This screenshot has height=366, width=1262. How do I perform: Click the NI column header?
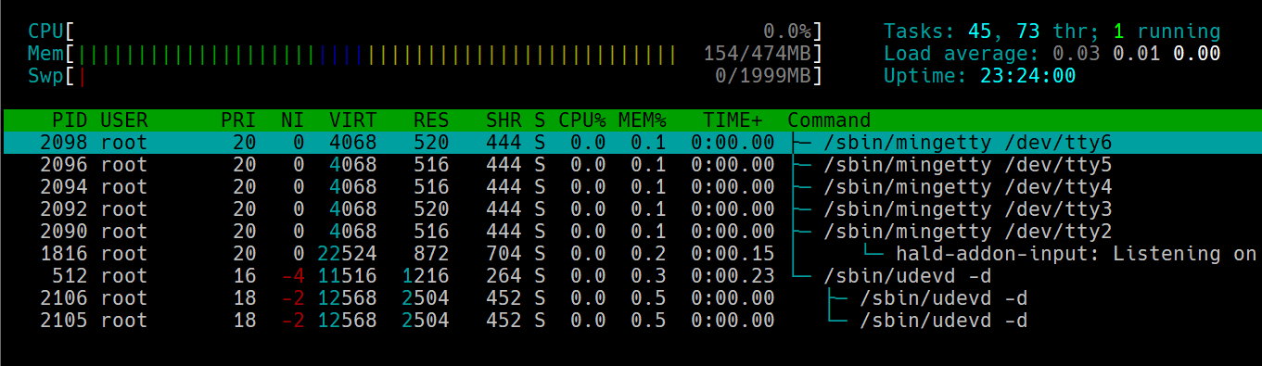pos(292,120)
